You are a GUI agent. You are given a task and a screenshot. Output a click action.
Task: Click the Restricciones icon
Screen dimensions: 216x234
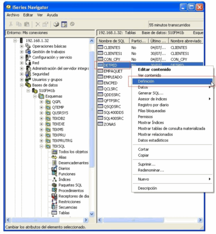coord(54,202)
